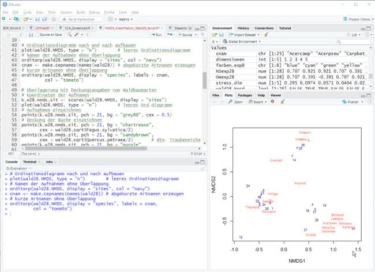Viewport: 375px width, 272px height.
Task: Click the console input prompt line
Action: point(105,214)
